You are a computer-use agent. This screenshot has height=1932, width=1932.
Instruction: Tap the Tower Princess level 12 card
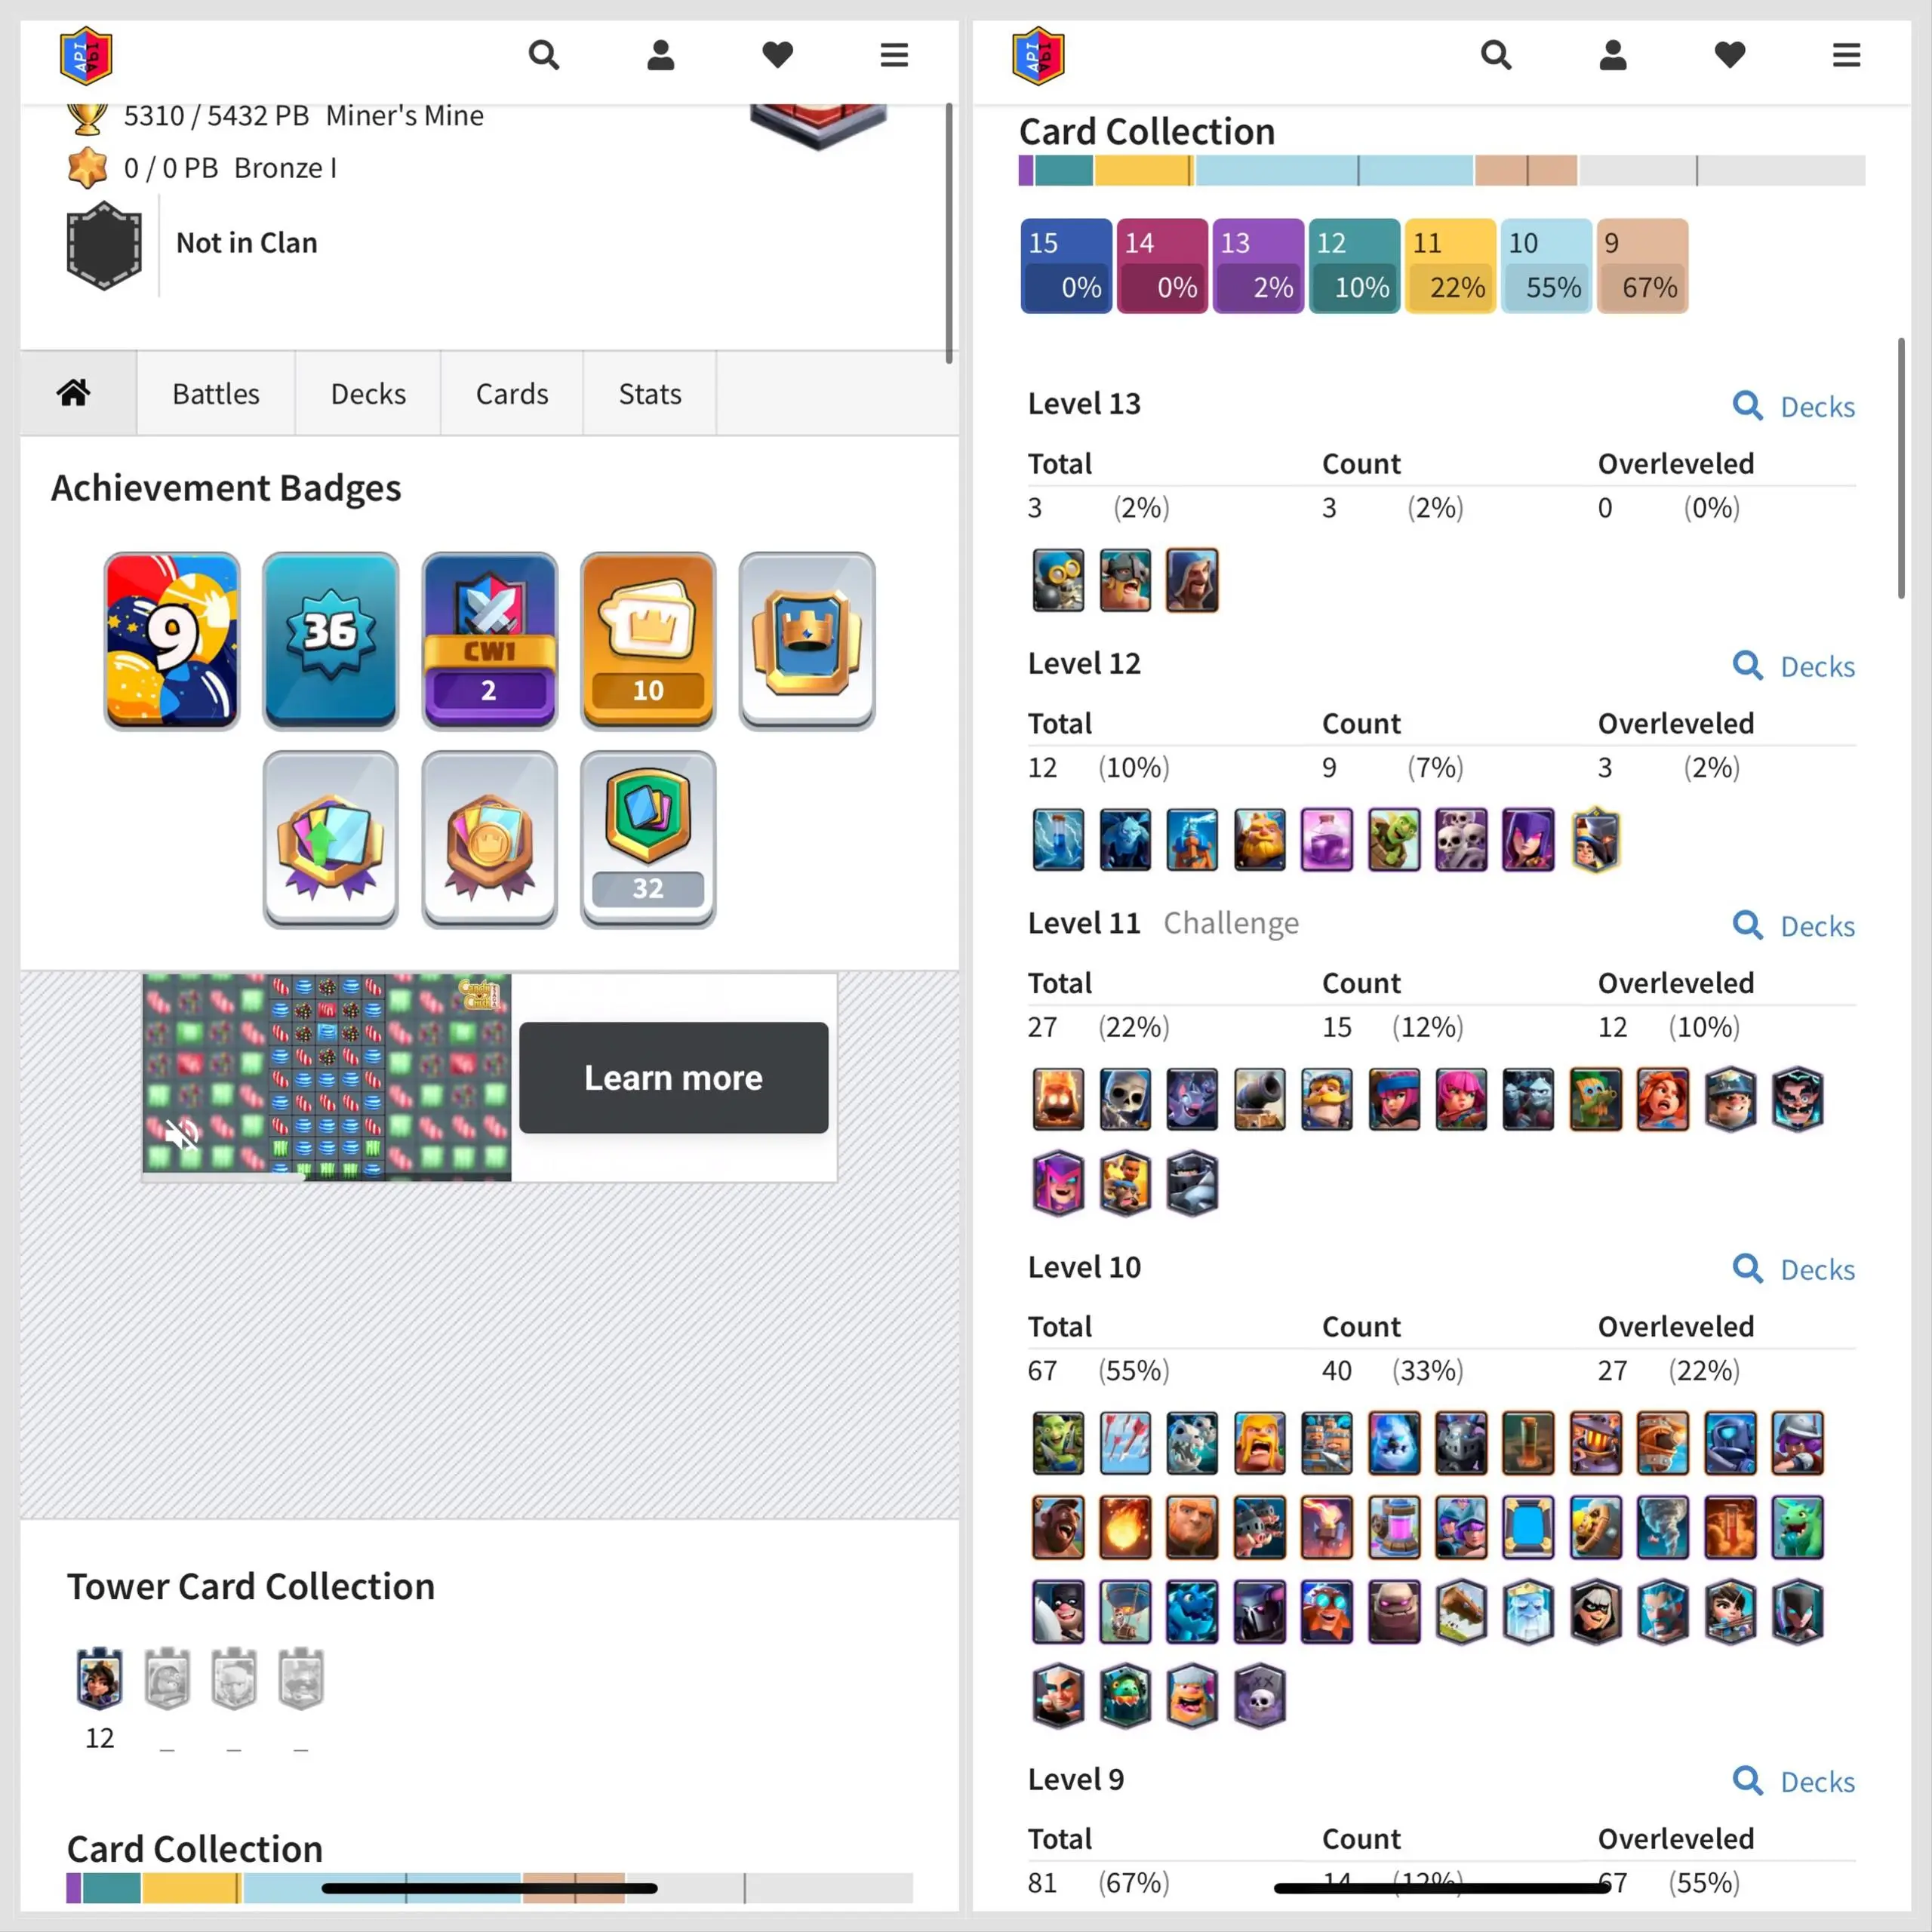point(99,1677)
